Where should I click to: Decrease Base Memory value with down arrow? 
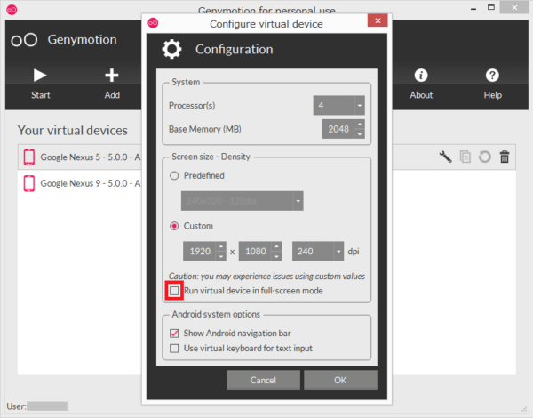pos(360,133)
